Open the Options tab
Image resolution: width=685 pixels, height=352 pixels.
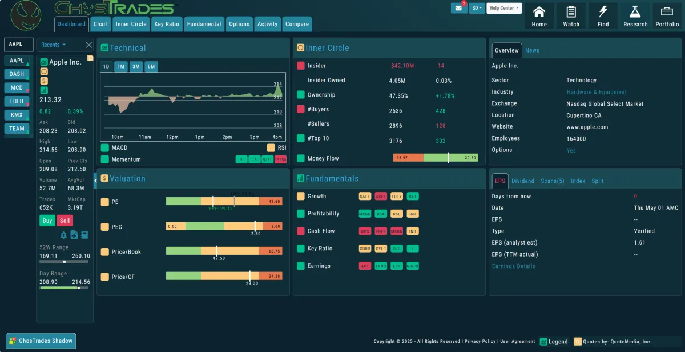click(x=239, y=24)
